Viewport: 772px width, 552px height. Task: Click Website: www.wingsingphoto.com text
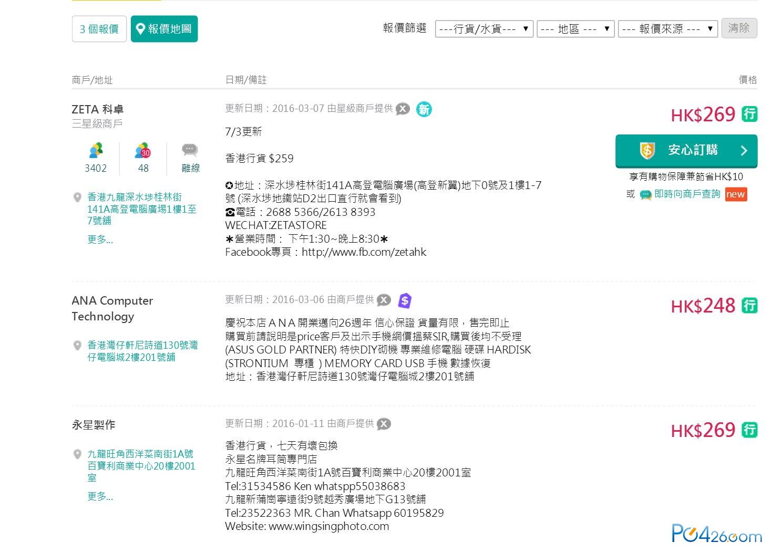307,526
